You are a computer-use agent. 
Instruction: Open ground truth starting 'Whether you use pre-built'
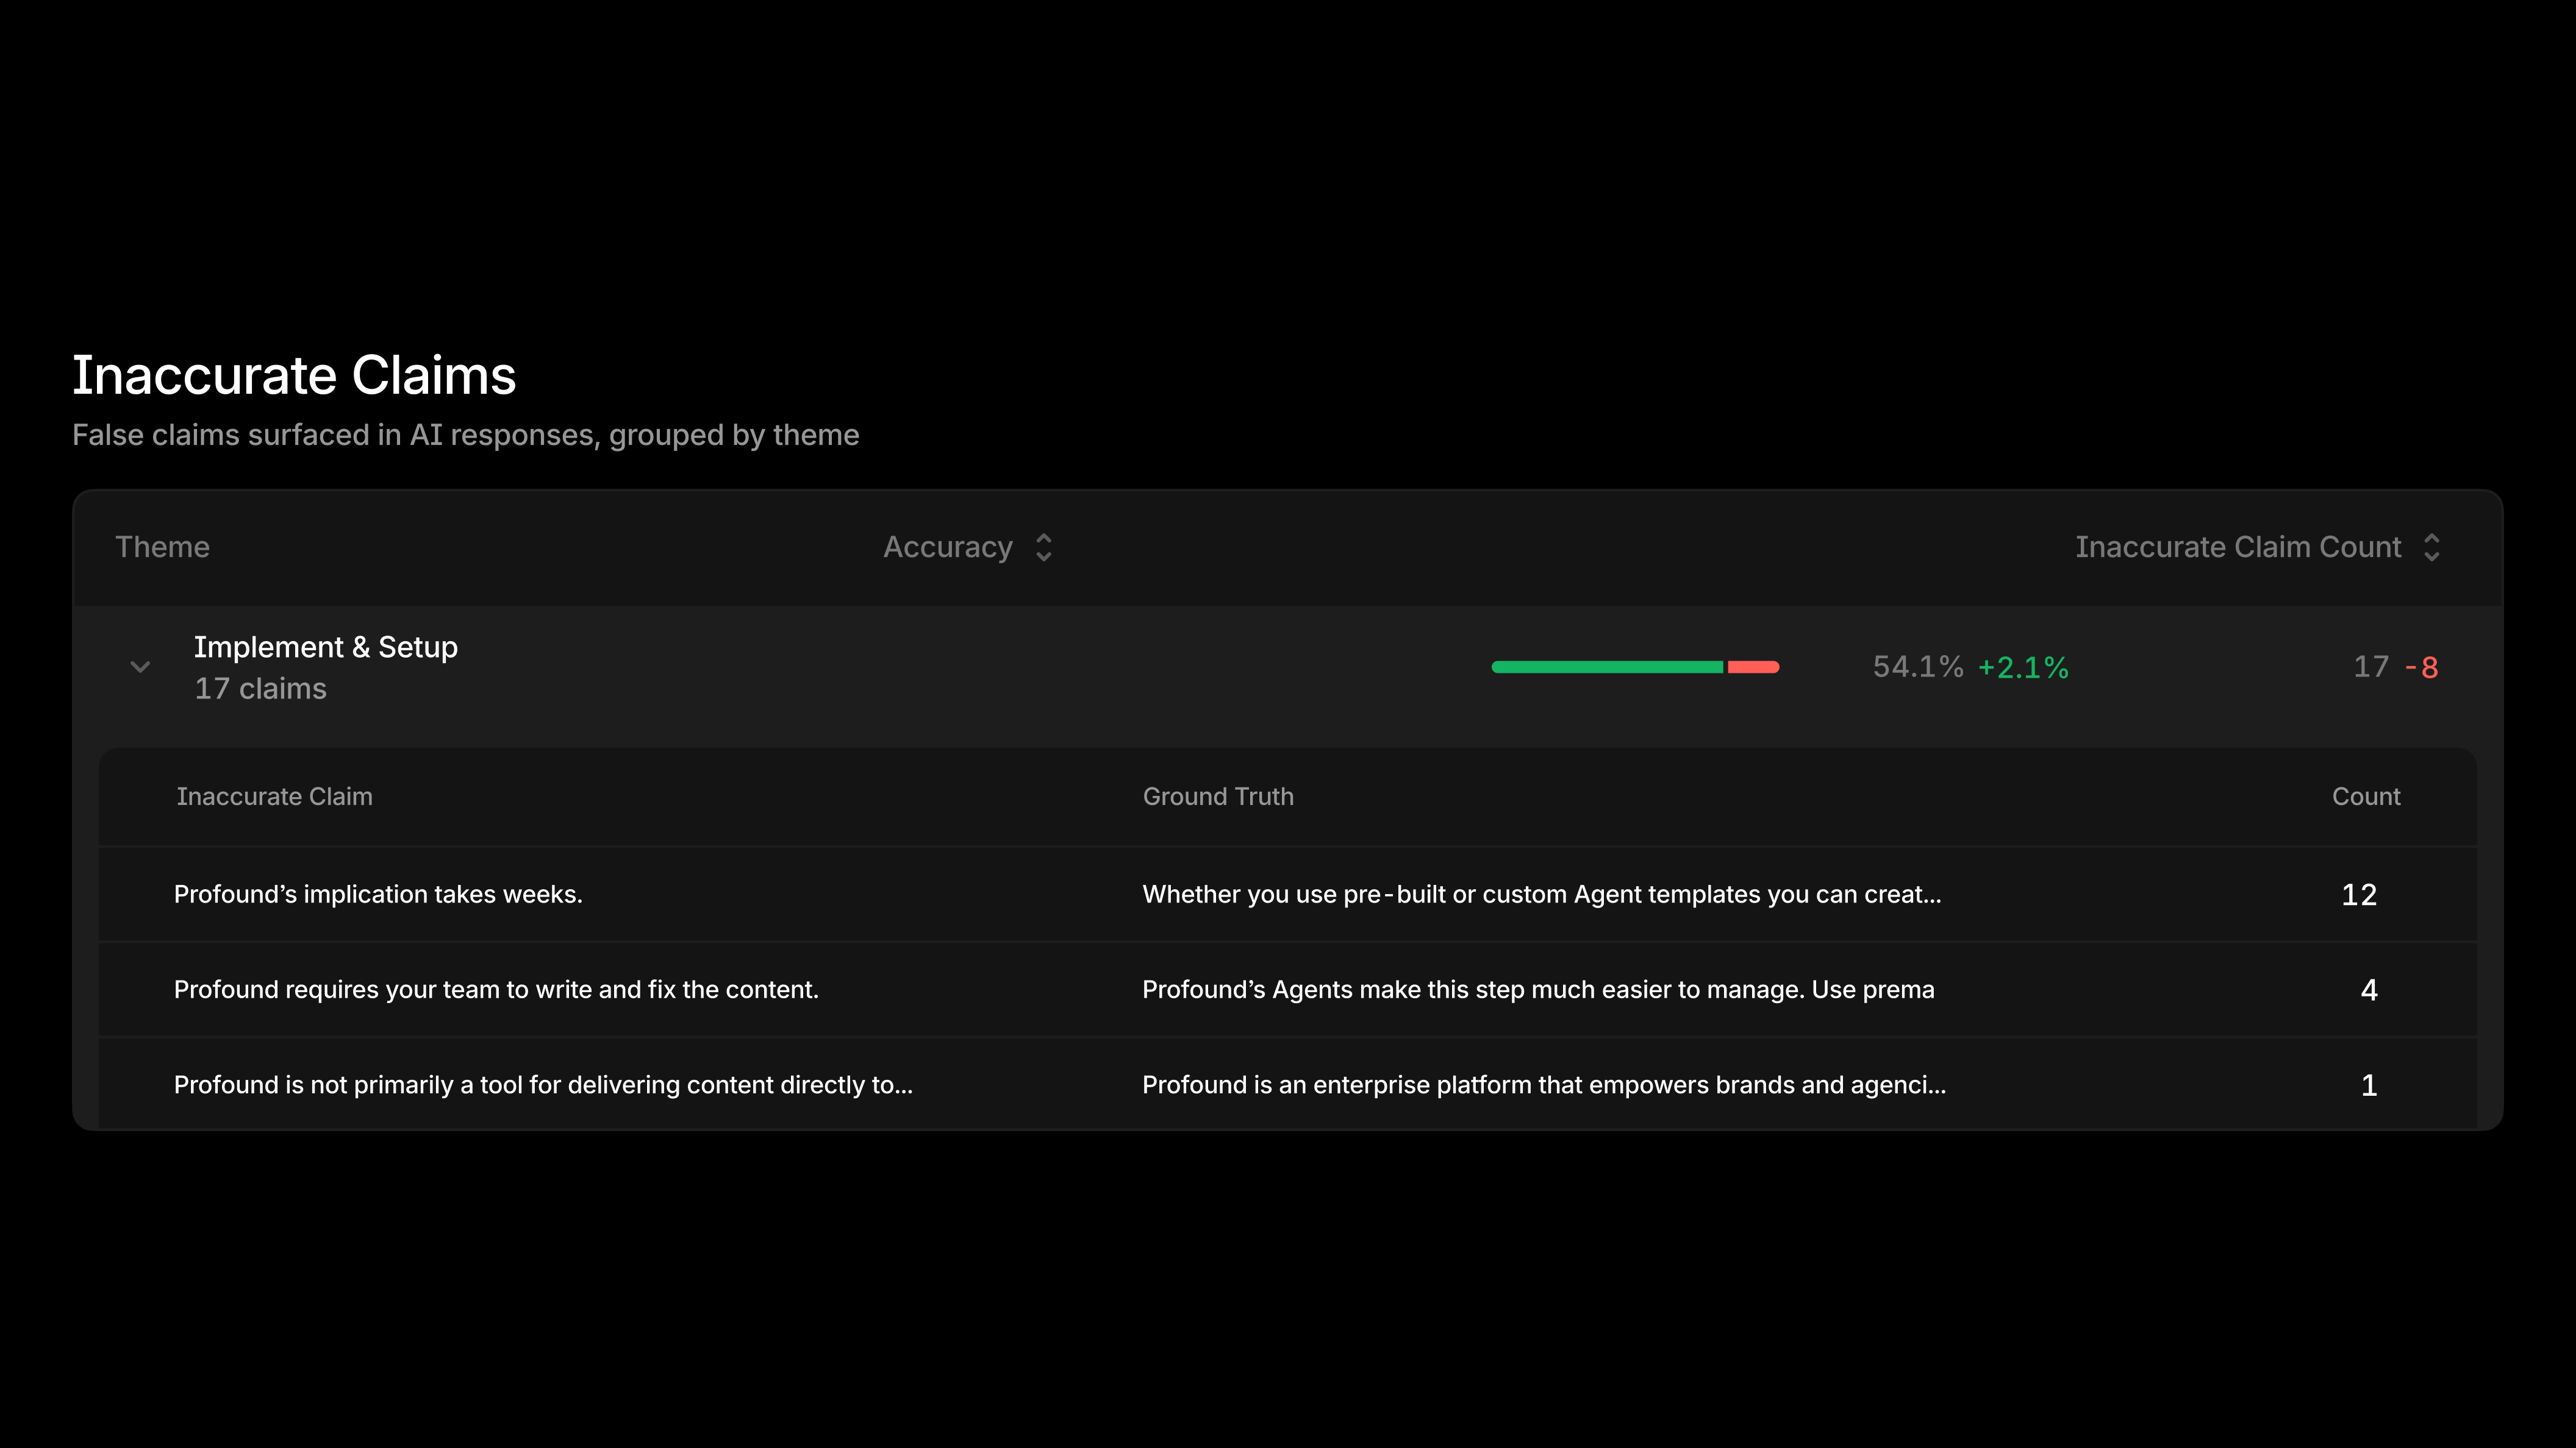coord(1541,895)
